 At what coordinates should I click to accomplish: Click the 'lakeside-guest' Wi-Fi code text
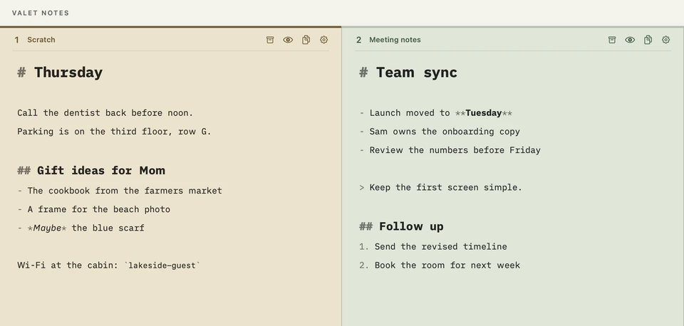[x=162, y=265]
